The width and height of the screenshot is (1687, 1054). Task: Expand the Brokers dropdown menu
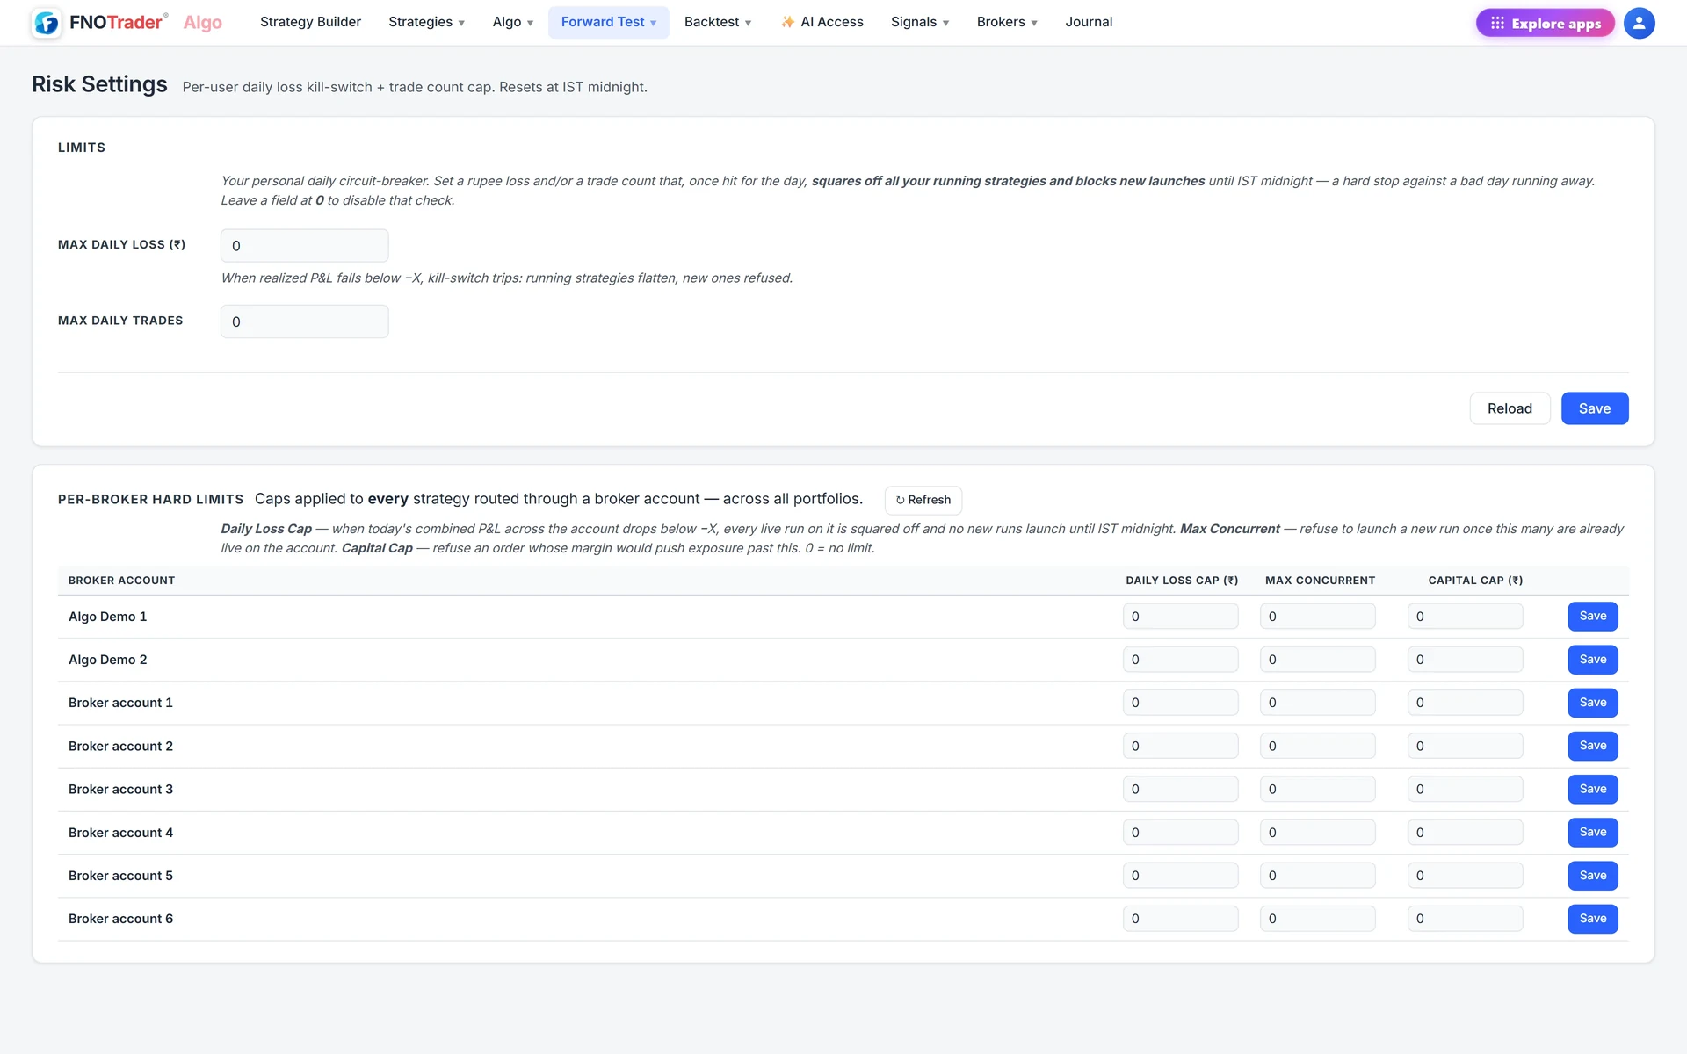(x=1007, y=22)
